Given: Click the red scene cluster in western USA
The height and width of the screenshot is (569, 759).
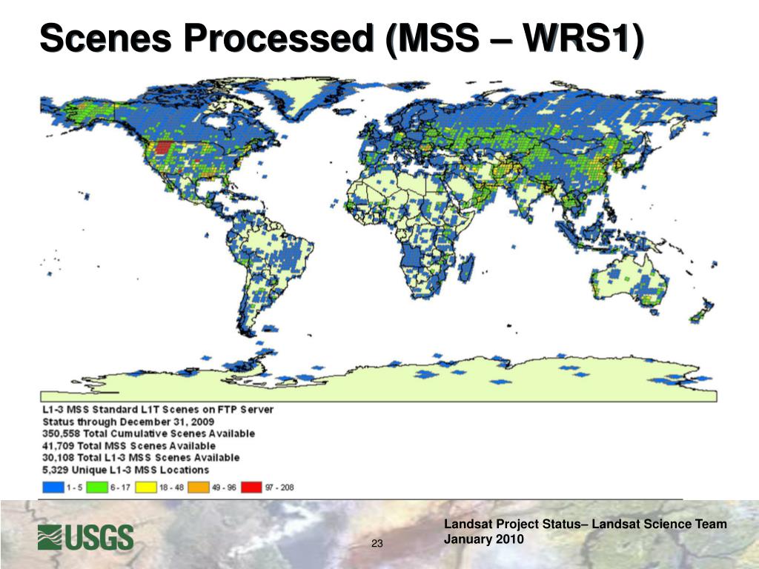Looking at the screenshot, I should [163, 147].
